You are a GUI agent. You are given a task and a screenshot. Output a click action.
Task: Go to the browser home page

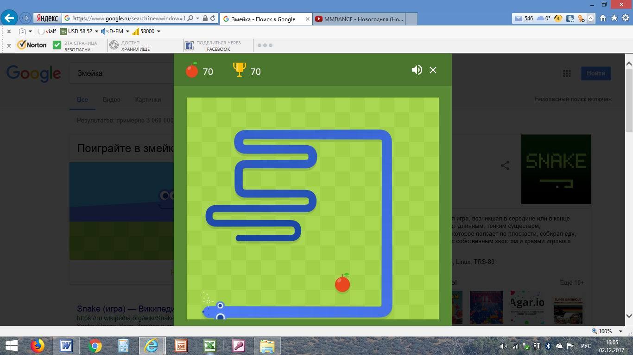(603, 18)
